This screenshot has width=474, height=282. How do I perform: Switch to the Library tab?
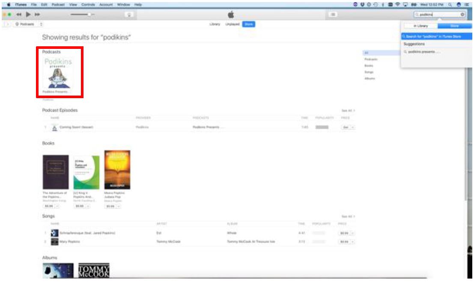(x=215, y=24)
